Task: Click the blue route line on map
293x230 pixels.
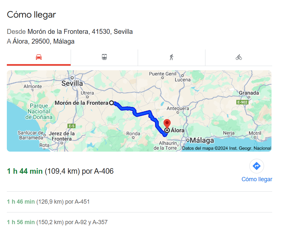Action: (x=143, y=114)
